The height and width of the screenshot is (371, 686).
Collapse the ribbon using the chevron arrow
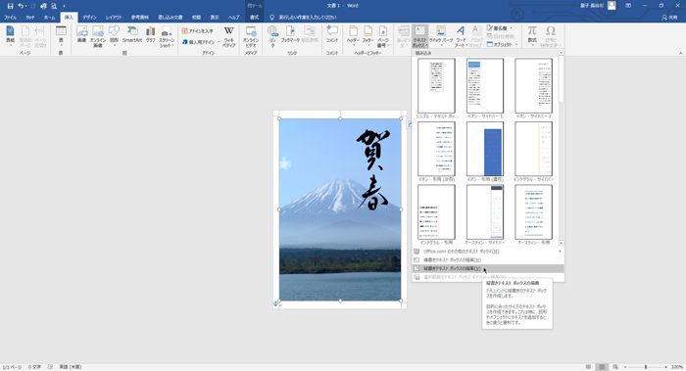tap(680, 53)
